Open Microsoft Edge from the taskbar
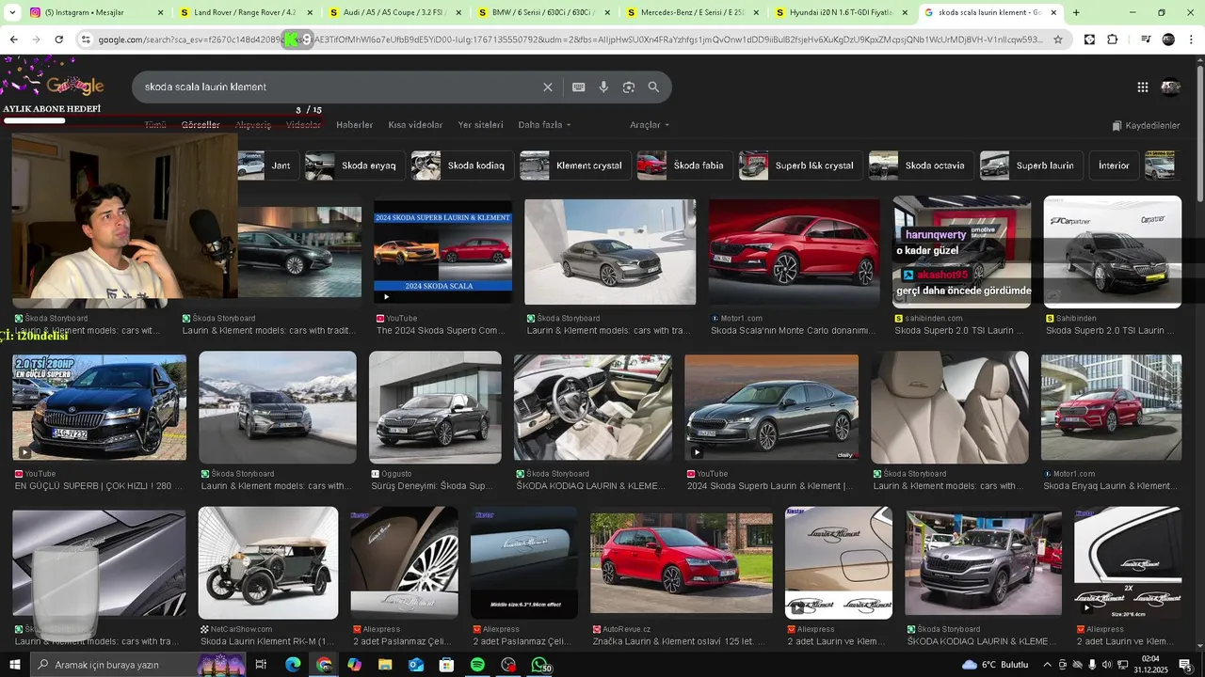Screen dimensions: 1205x677 293,665
